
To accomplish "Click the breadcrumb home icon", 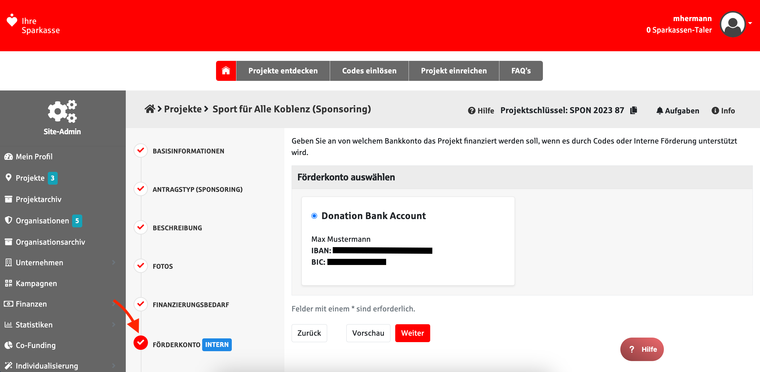I will [150, 109].
